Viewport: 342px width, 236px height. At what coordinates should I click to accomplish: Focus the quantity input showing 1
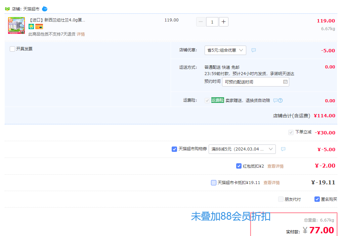pyautogui.click(x=212, y=22)
